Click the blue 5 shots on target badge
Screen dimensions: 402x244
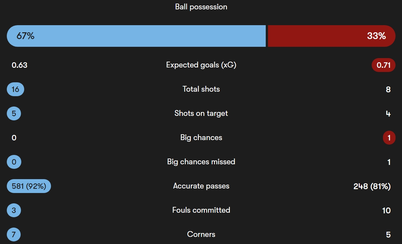tap(14, 114)
